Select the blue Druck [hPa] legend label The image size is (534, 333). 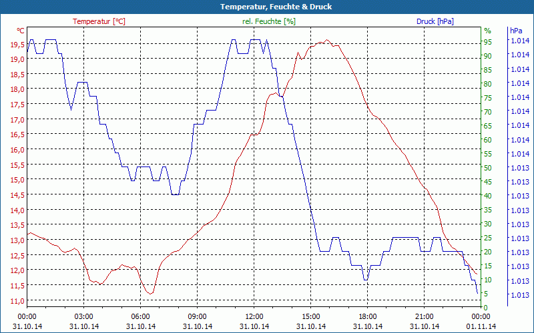(x=435, y=21)
